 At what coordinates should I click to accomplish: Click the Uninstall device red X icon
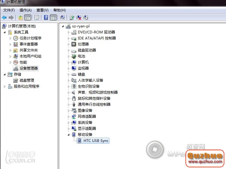tap(79, 17)
